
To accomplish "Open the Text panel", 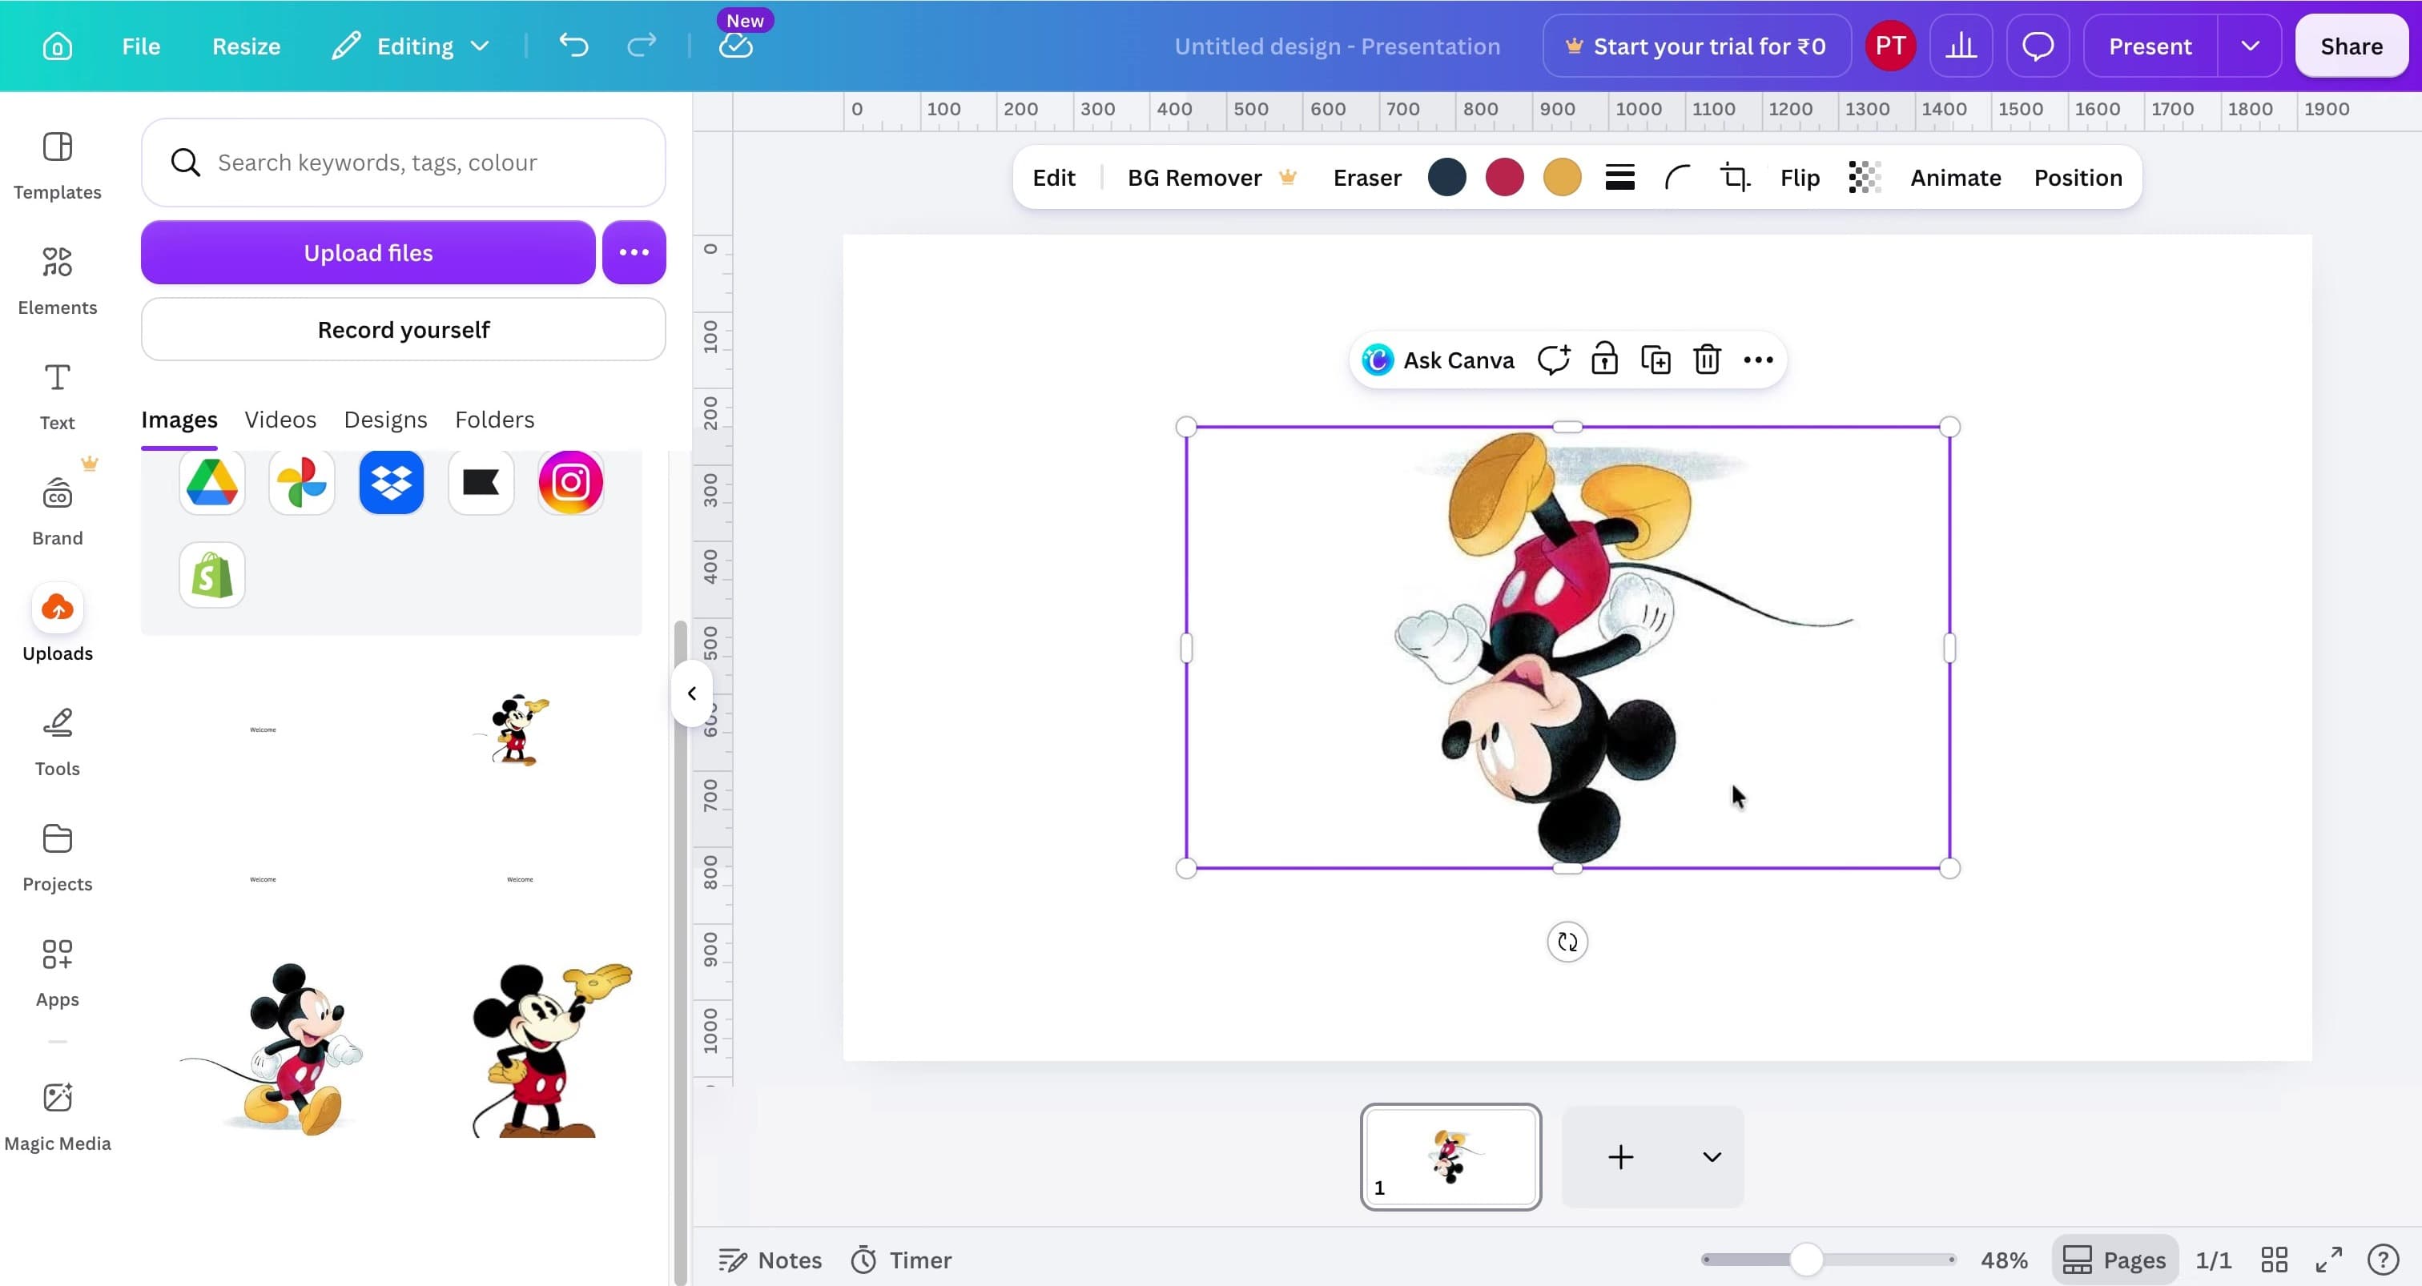I will point(58,396).
